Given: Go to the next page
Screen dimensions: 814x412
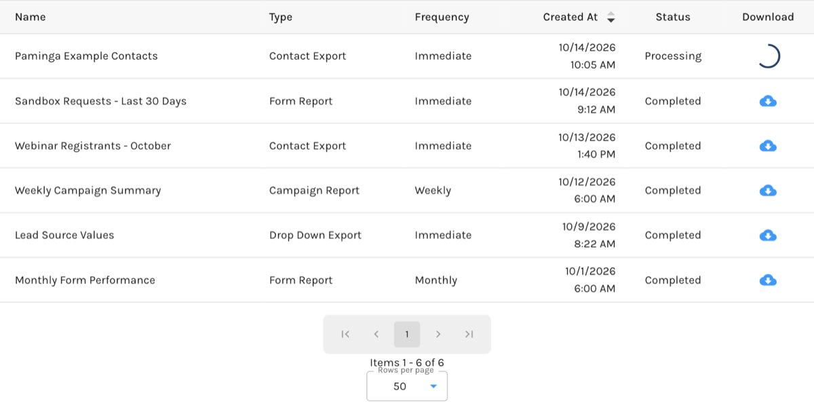Looking at the screenshot, I should pos(438,334).
